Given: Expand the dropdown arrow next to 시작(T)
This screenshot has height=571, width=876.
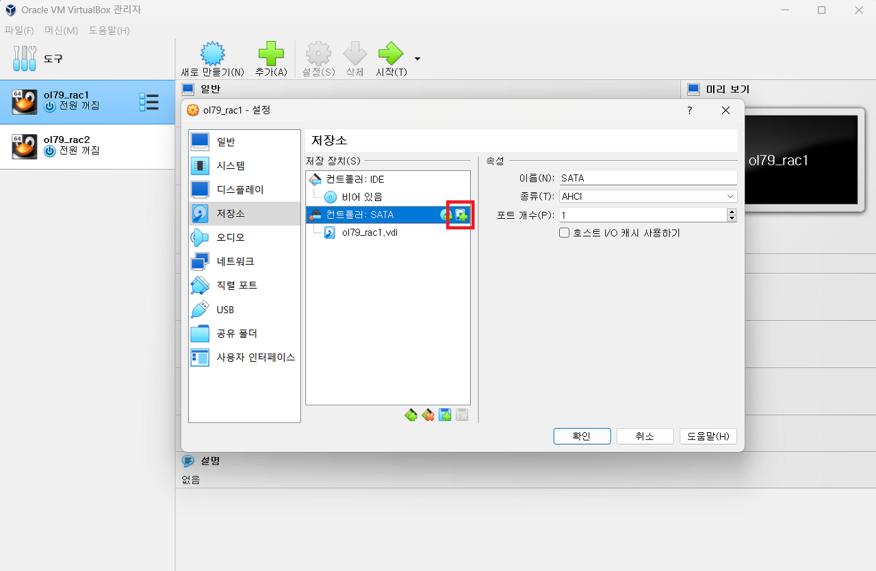Looking at the screenshot, I should point(417,59).
